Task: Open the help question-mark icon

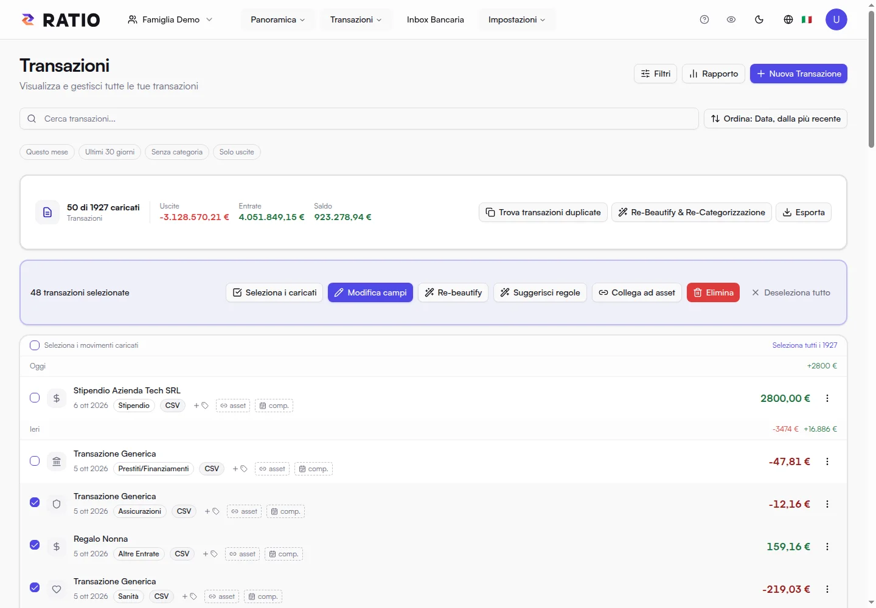Action: coord(704,19)
